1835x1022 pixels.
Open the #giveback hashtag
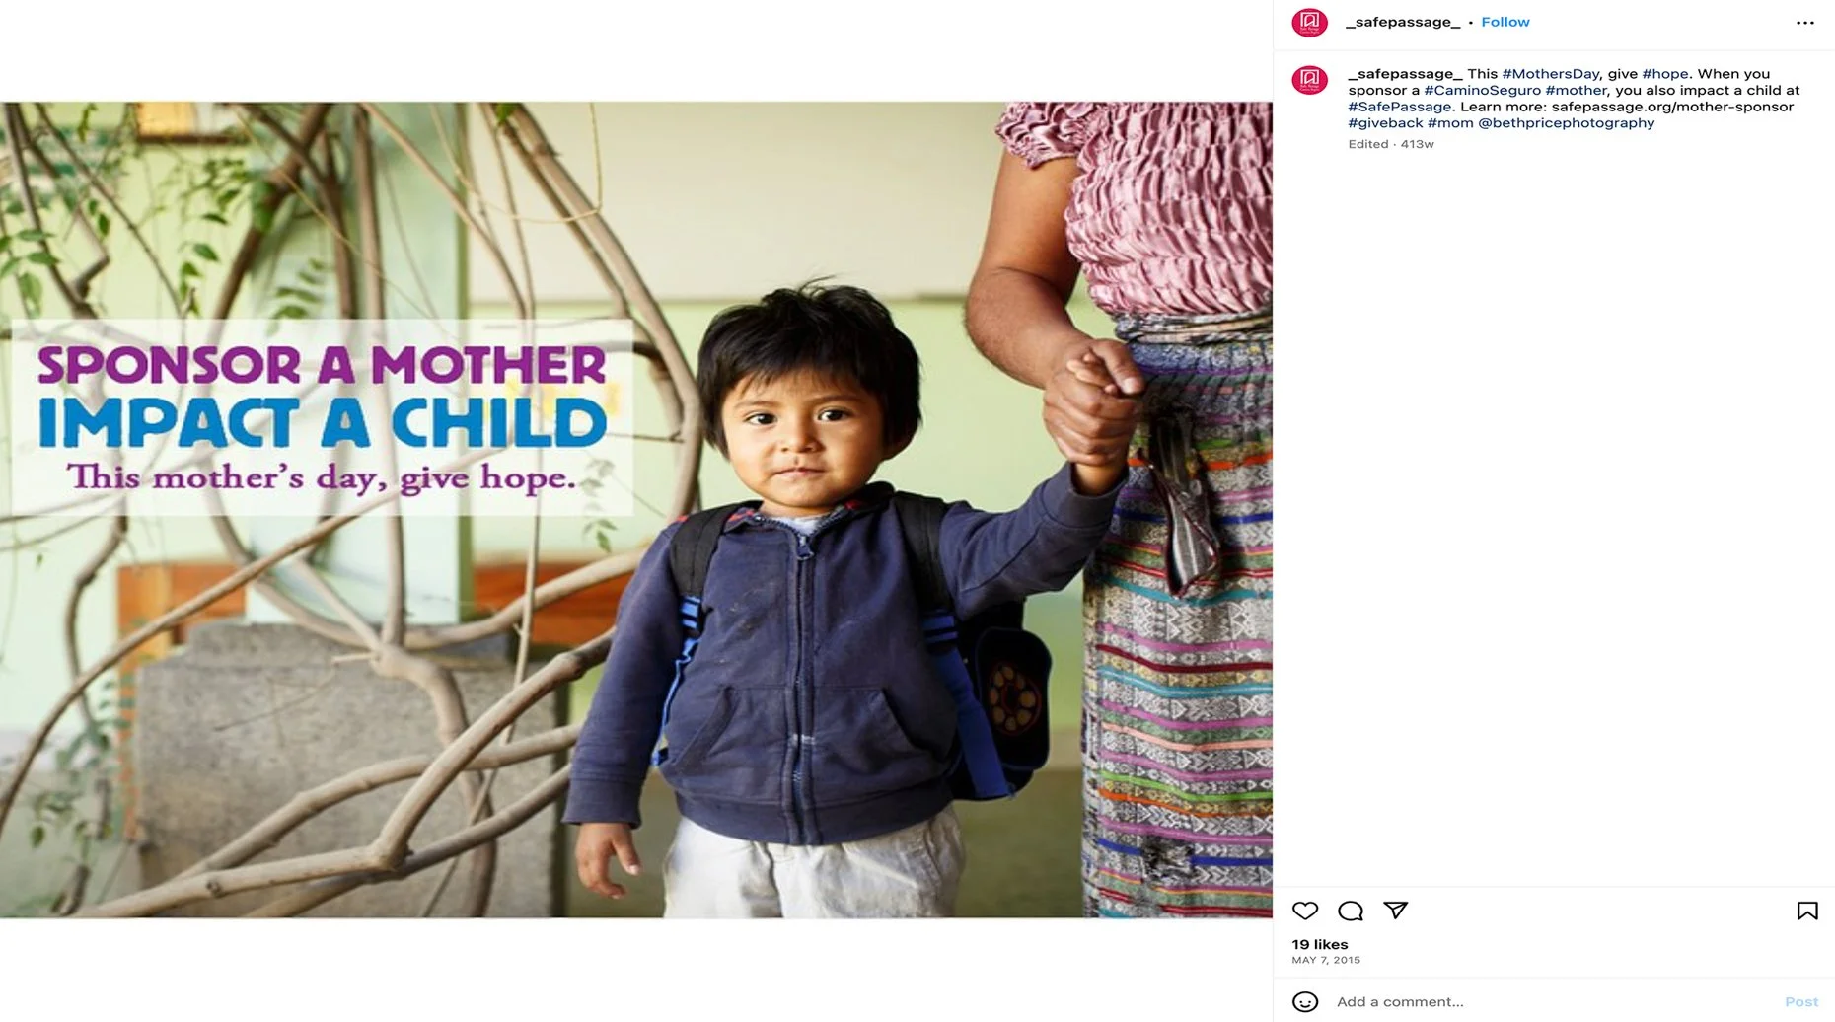click(x=1385, y=123)
